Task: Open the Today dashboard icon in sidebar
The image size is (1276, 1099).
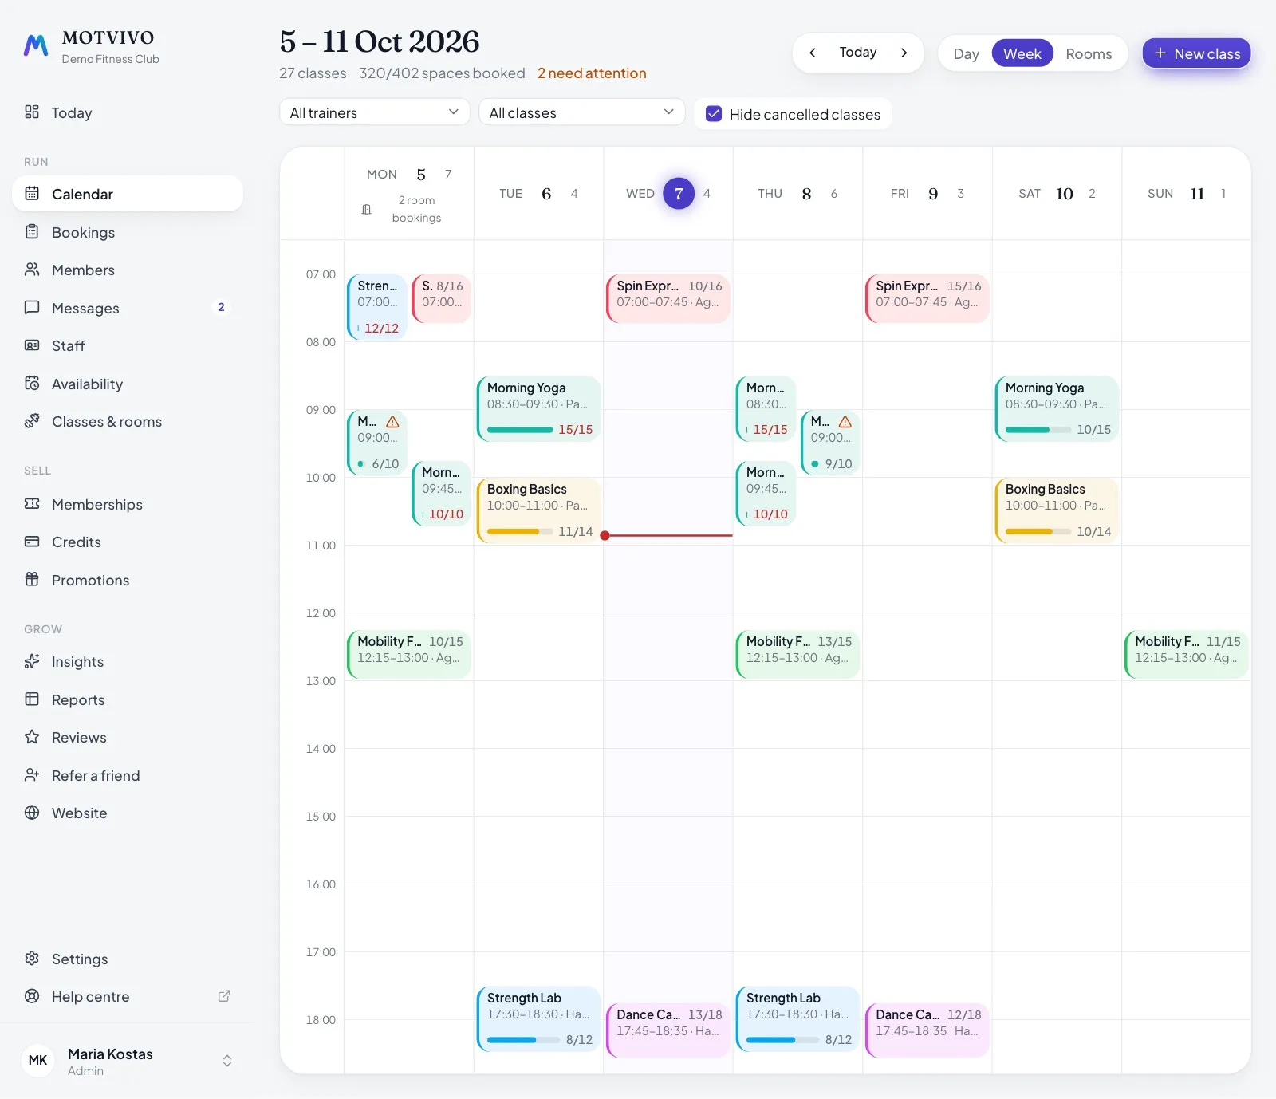Action: coord(32,112)
